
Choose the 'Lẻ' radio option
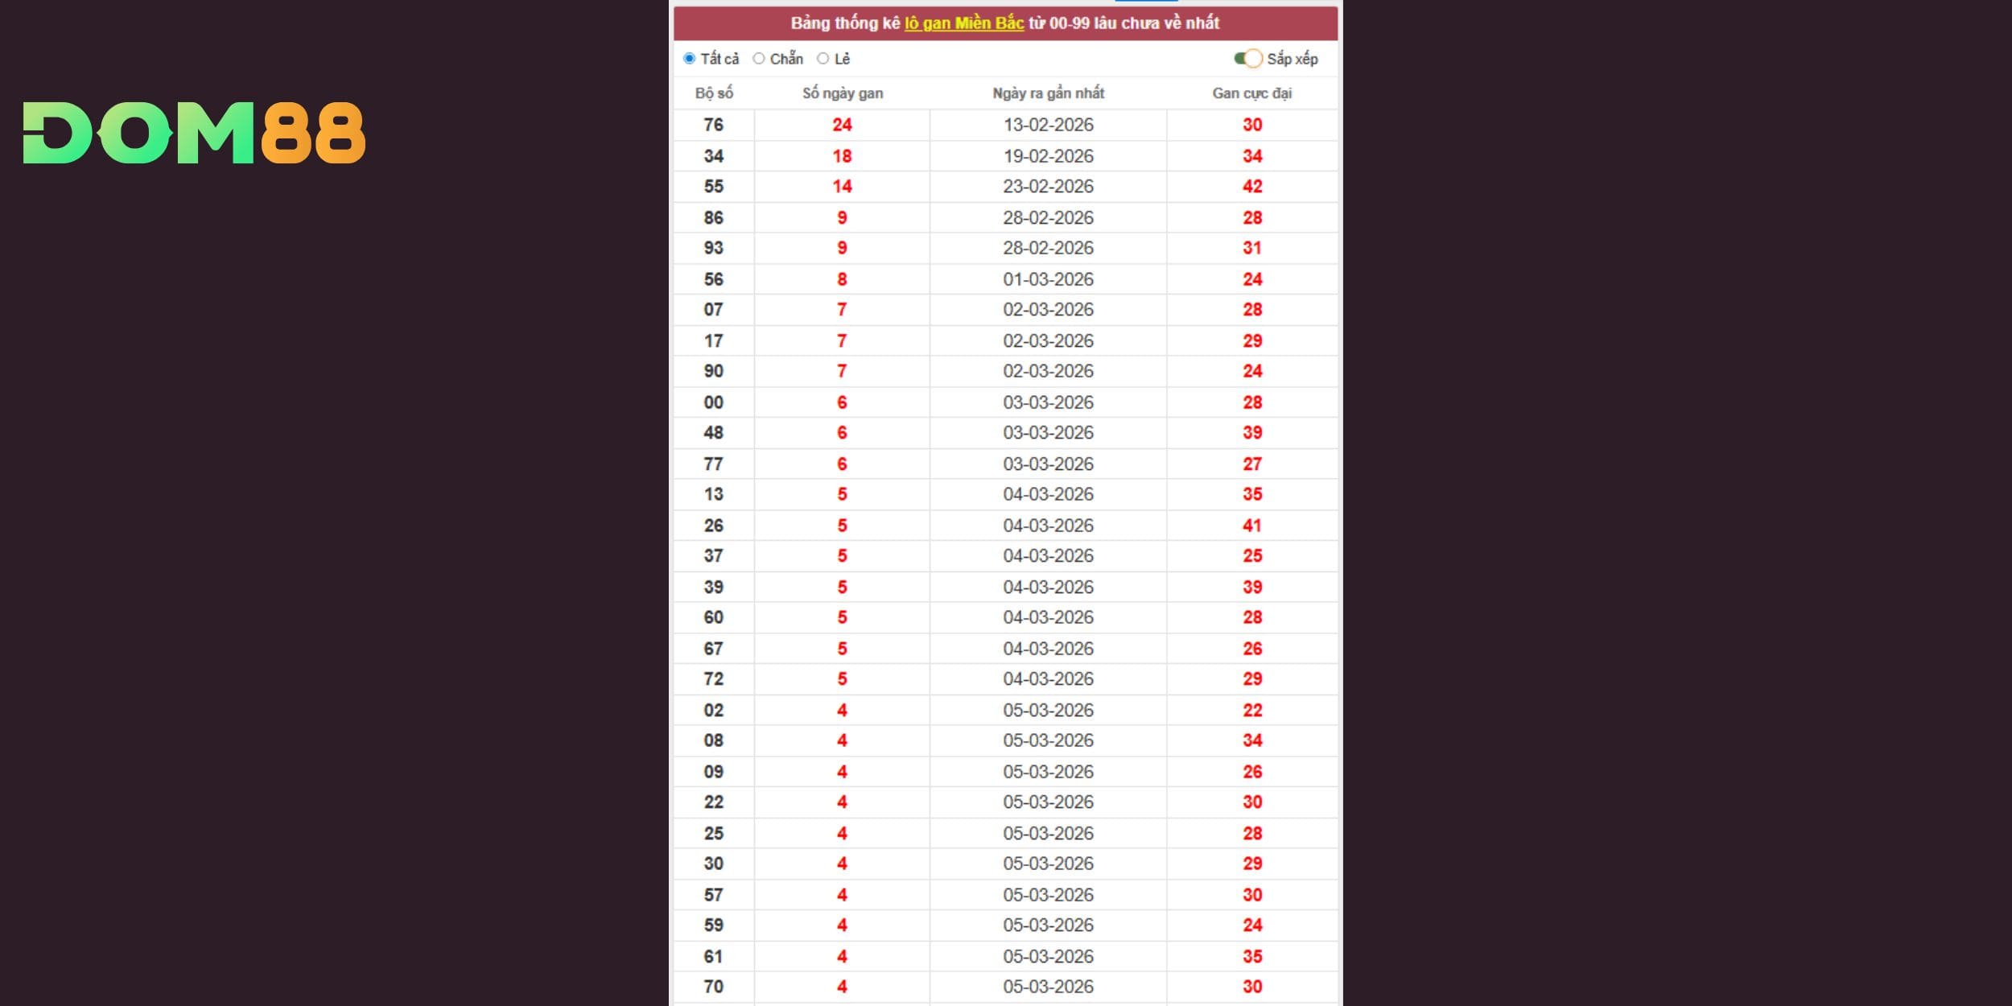[x=823, y=59]
